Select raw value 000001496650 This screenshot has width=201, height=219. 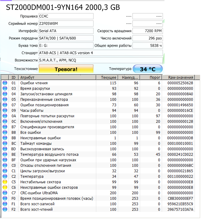click(x=180, y=105)
